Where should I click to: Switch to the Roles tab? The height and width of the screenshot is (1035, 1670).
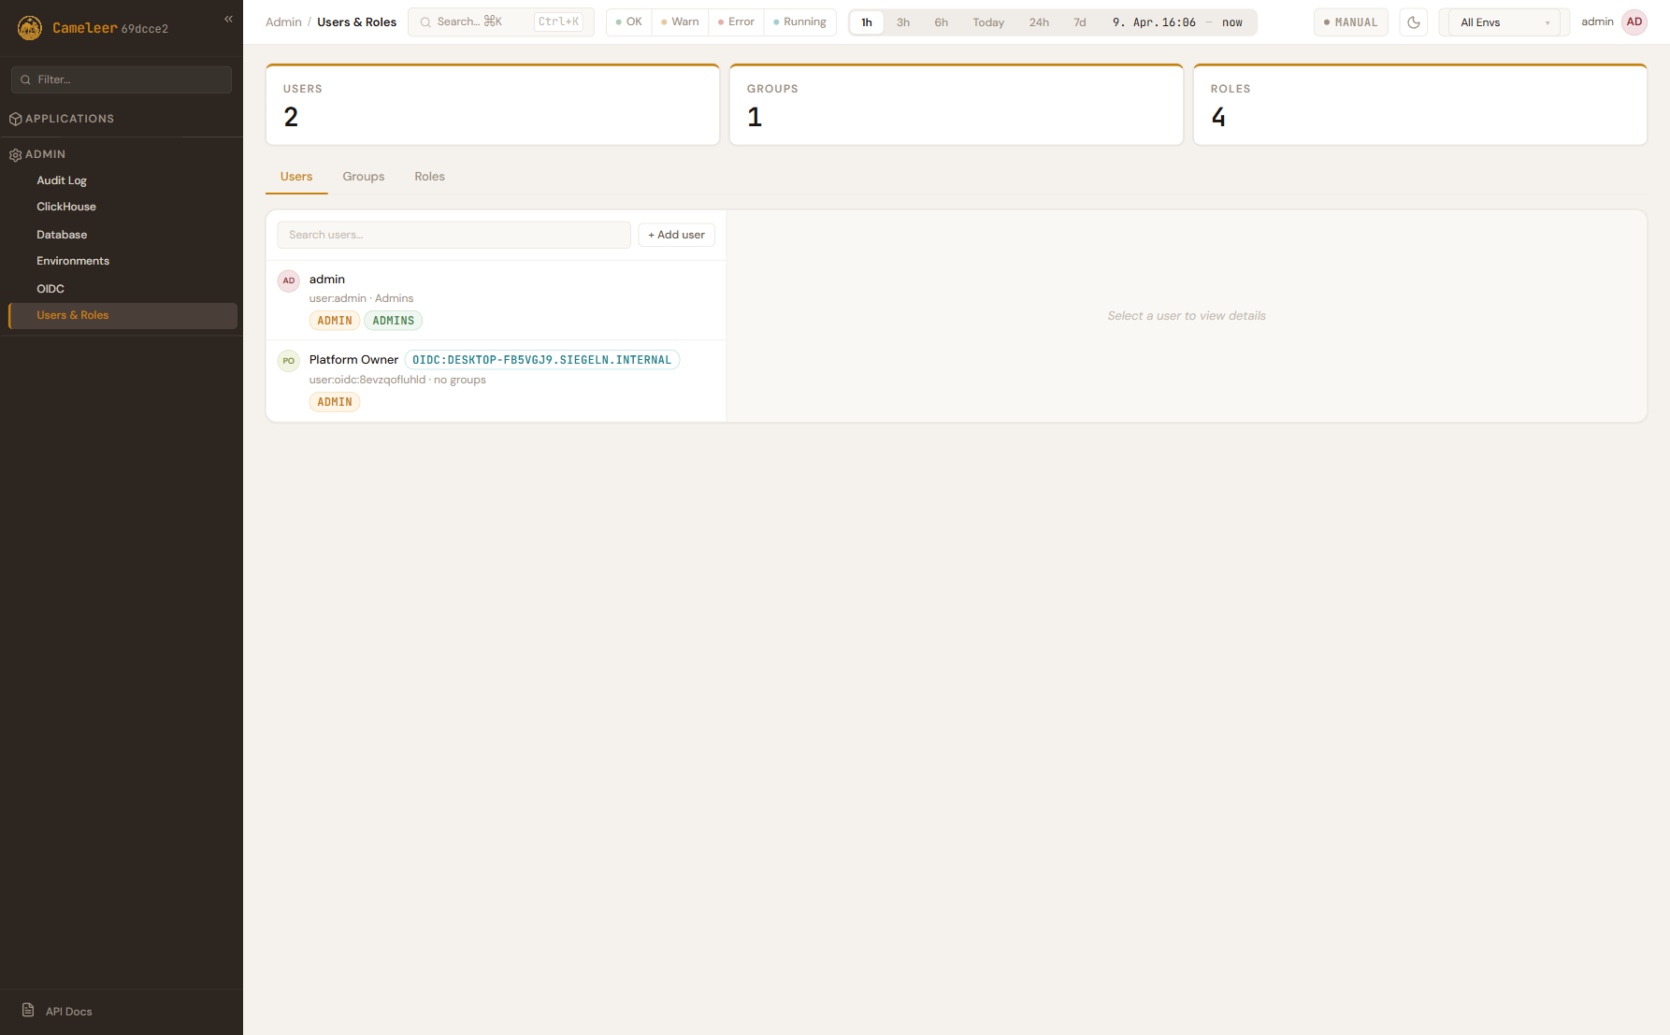pos(429,177)
